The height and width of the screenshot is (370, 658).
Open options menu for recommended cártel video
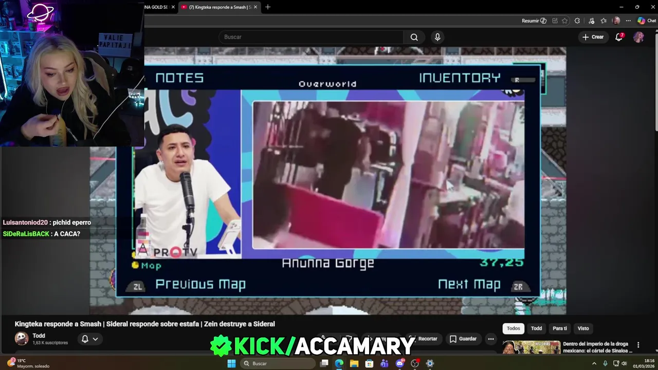tap(638, 345)
